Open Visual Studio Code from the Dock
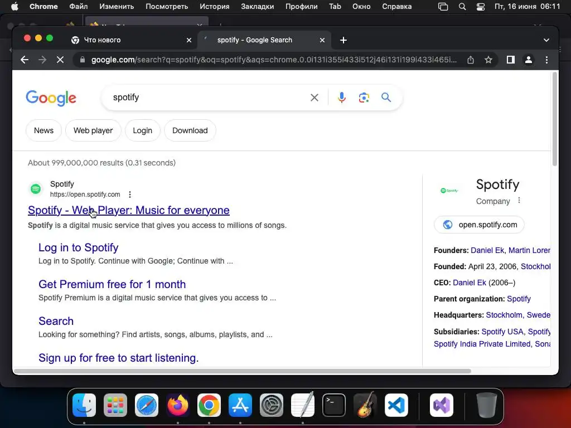Image resolution: width=571 pixels, height=428 pixels. tap(396, 405)
